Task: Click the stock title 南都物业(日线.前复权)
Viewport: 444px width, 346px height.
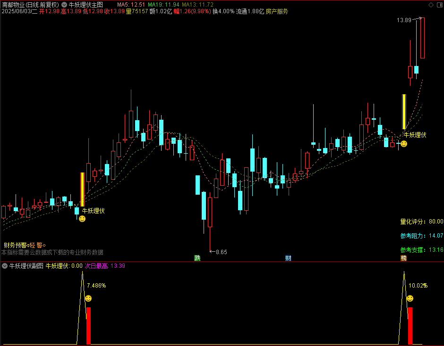Action: pyautogui.click(x=30, y=5)
